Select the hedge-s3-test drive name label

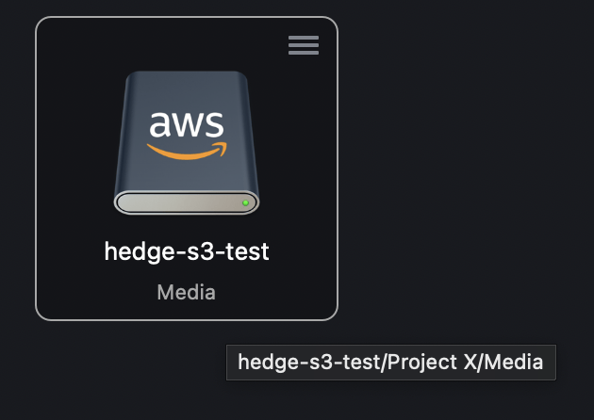tap(187, 251)
